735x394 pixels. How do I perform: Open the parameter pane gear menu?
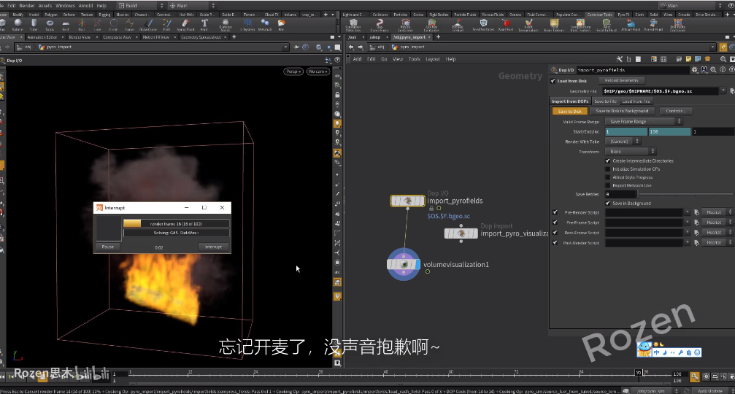pyautogui.click(x=694, y=70)
